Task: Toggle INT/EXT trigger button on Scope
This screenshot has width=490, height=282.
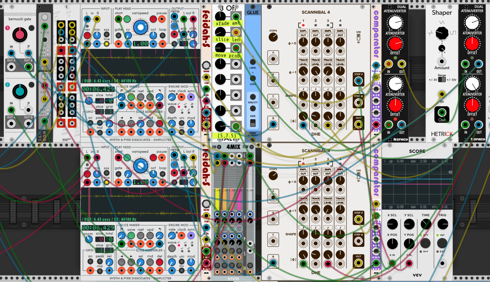Action: click(x=442, y=243)
